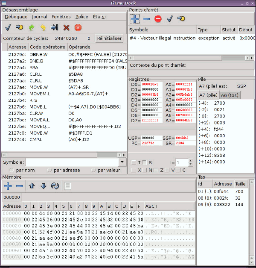Click the Réinitialiser button

coord(109,38)
